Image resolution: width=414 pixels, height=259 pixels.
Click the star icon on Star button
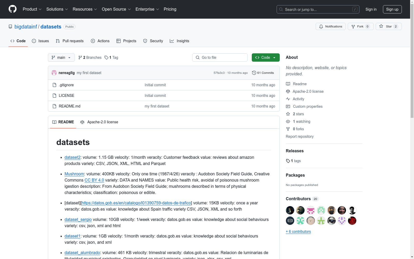point(381,26)
